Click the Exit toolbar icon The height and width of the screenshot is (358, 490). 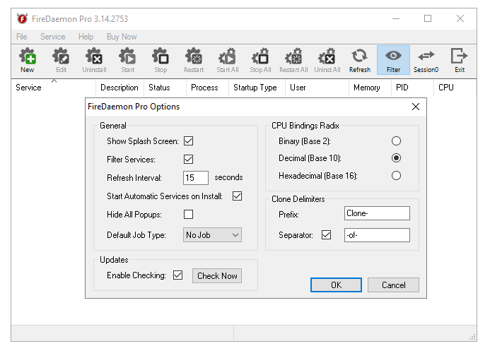(x=460, y=60)
